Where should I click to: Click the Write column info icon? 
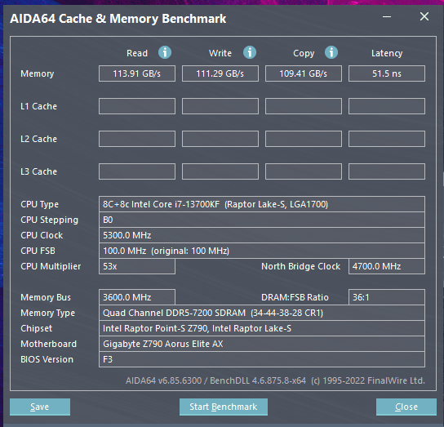(250, 52)
